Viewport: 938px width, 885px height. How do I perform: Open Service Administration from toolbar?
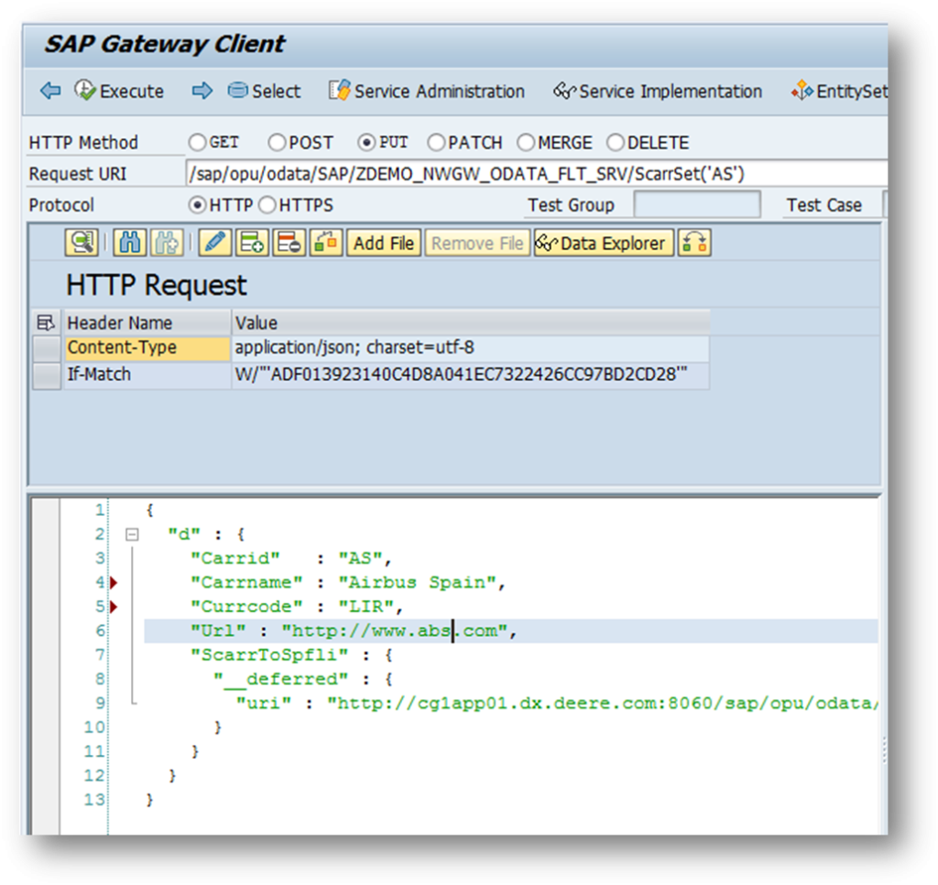[x=427, y=91]
